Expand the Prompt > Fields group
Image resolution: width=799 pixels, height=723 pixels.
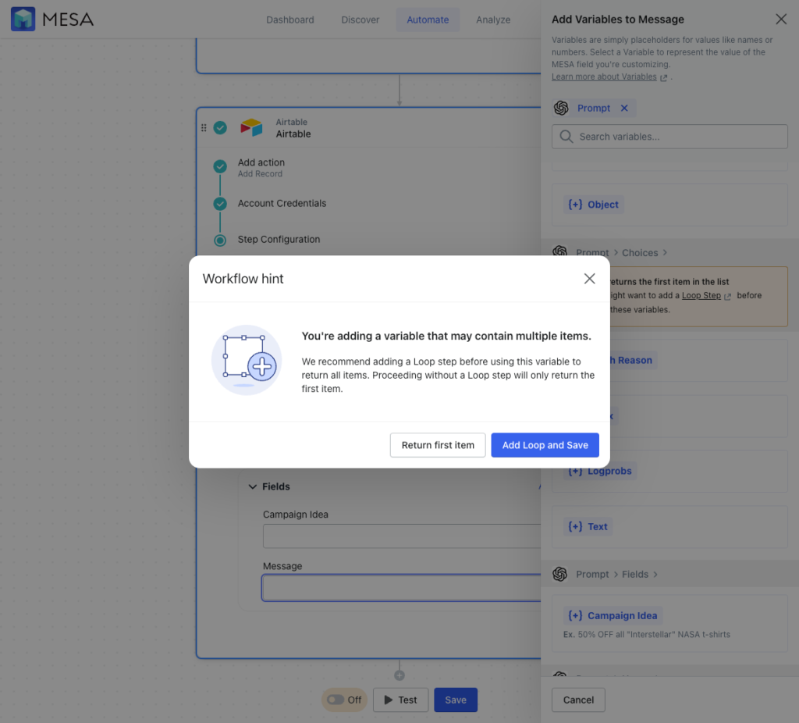coord(655,574)
